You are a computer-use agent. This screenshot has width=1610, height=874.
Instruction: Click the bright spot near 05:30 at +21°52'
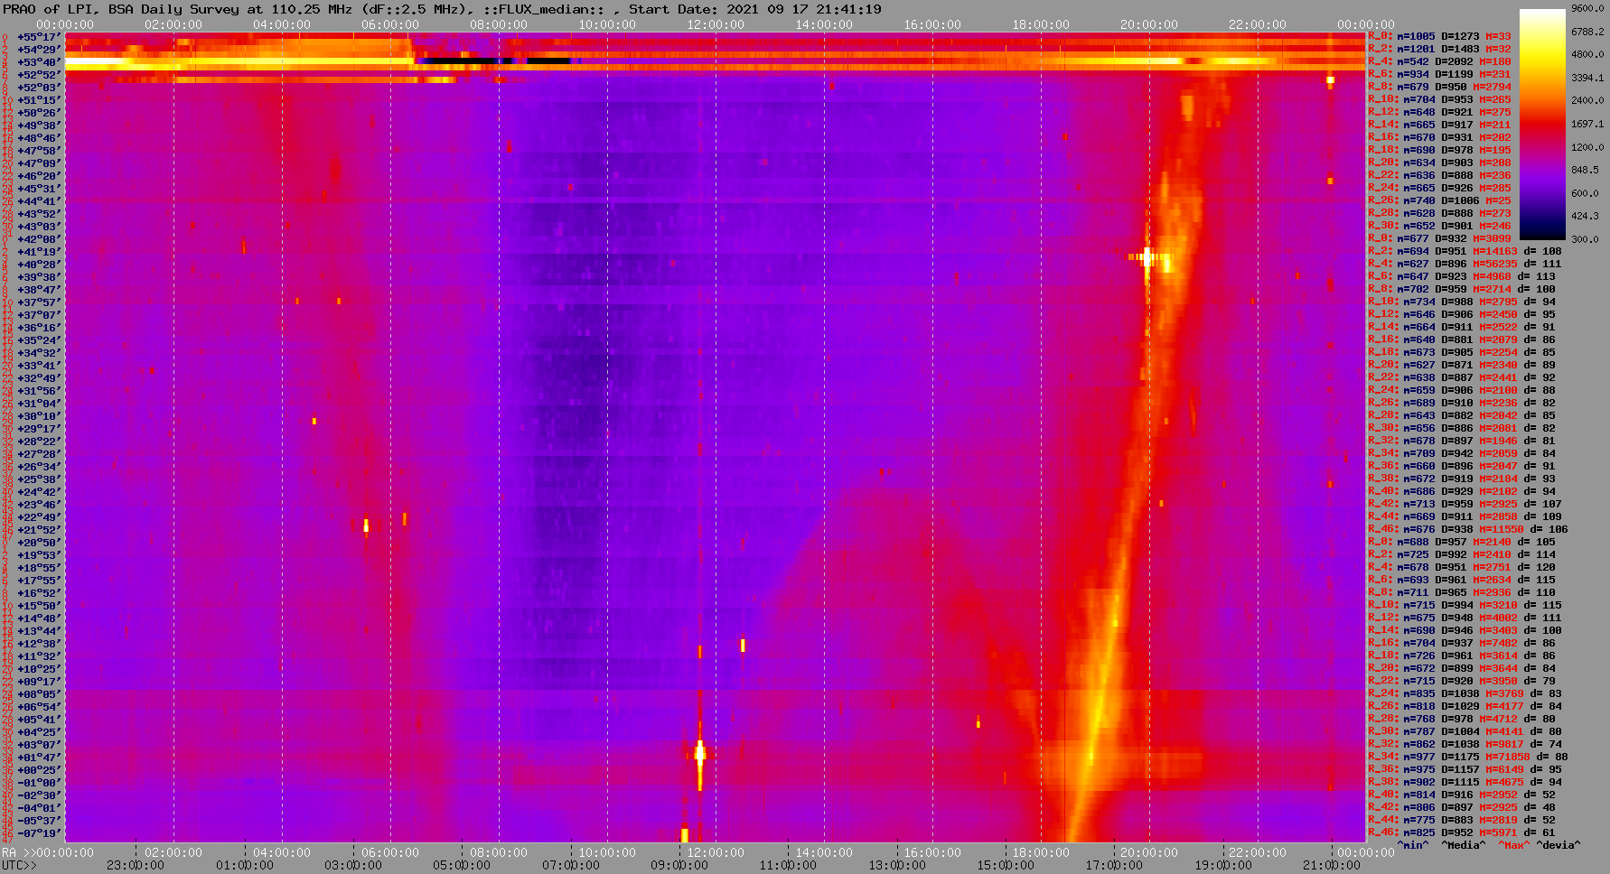point(366,525)
